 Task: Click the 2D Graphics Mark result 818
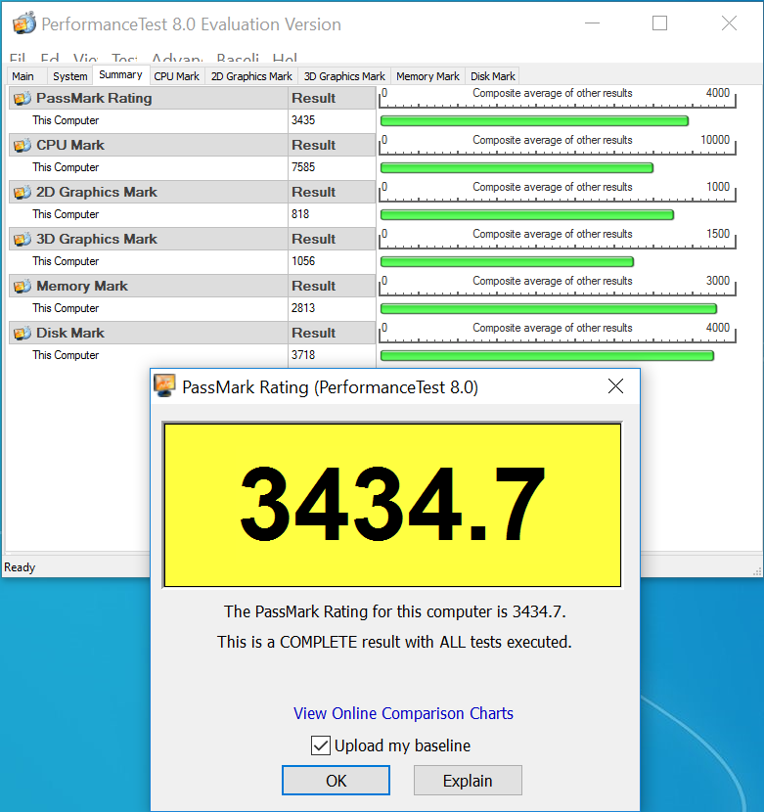click(300, 214)
